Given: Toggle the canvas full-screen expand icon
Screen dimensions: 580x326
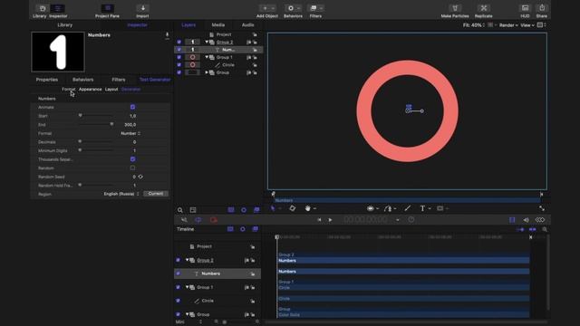Looking at the screenshot, I should click(542, 208).
